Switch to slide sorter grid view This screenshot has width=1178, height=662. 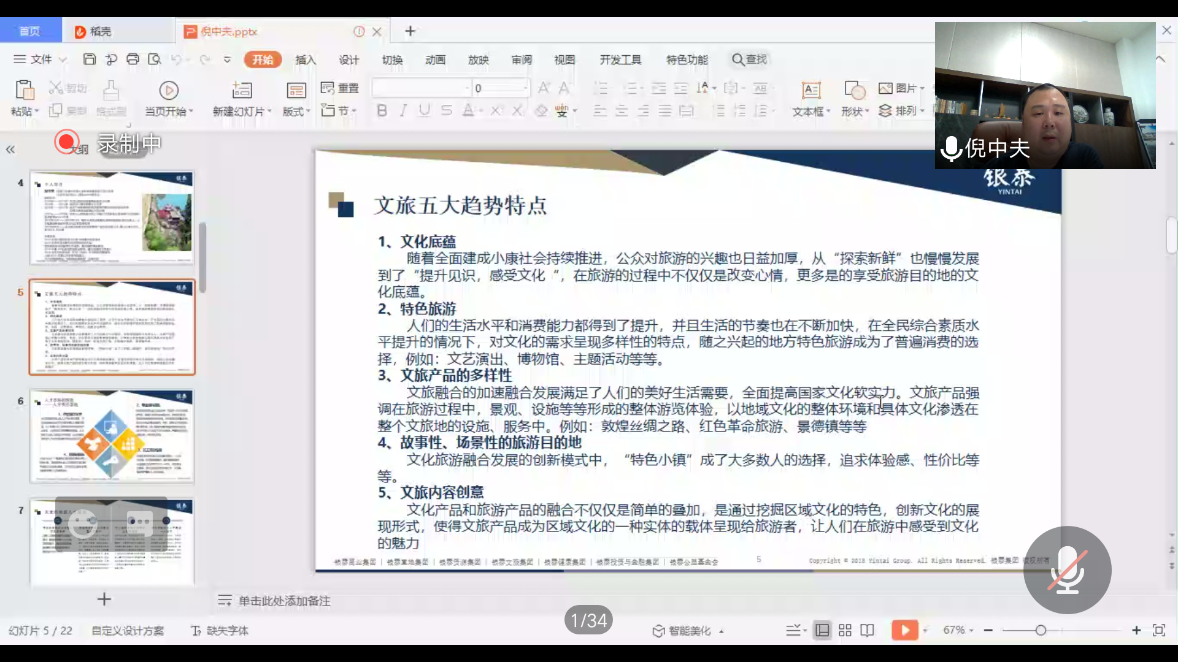tap(845, 630)
